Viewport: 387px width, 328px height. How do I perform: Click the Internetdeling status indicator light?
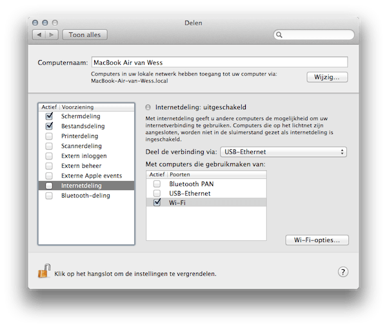coord(148,107)
